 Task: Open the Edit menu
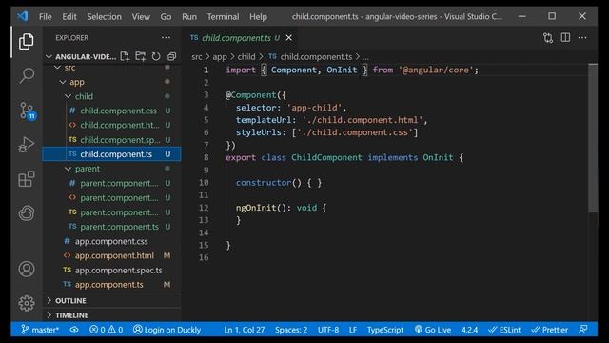pos(69,17)
